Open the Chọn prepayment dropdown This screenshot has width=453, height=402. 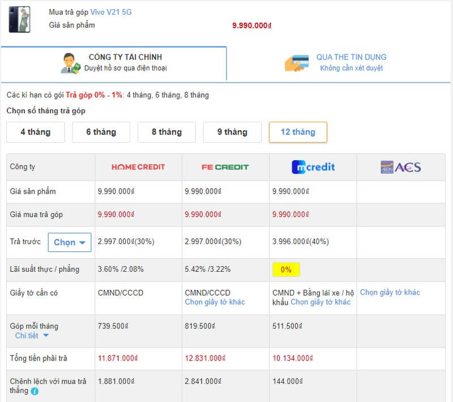pos(70,242)
